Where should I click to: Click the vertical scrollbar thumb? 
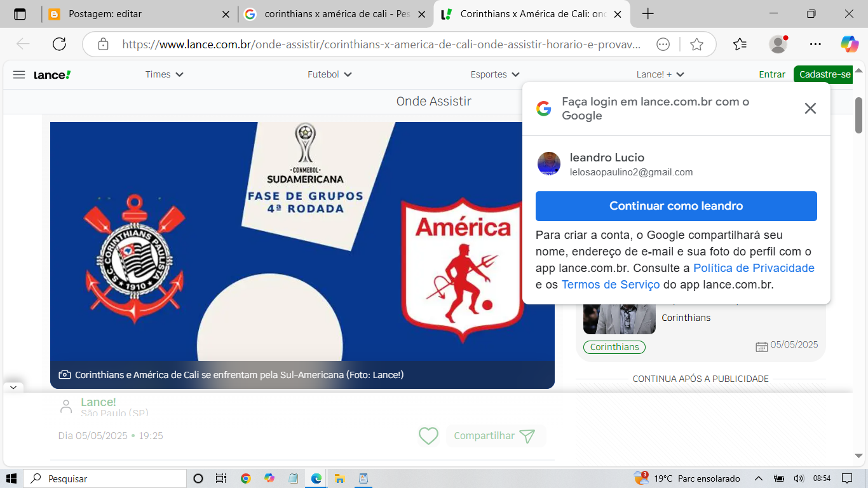pyautogui.click(x=859, y=114)
